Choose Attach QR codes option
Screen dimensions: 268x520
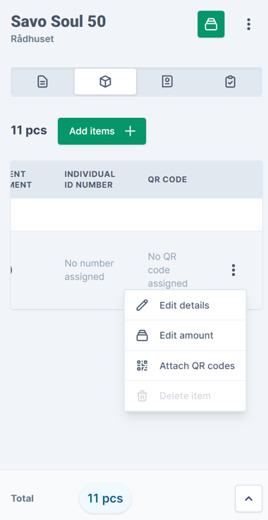coord(185,365)
